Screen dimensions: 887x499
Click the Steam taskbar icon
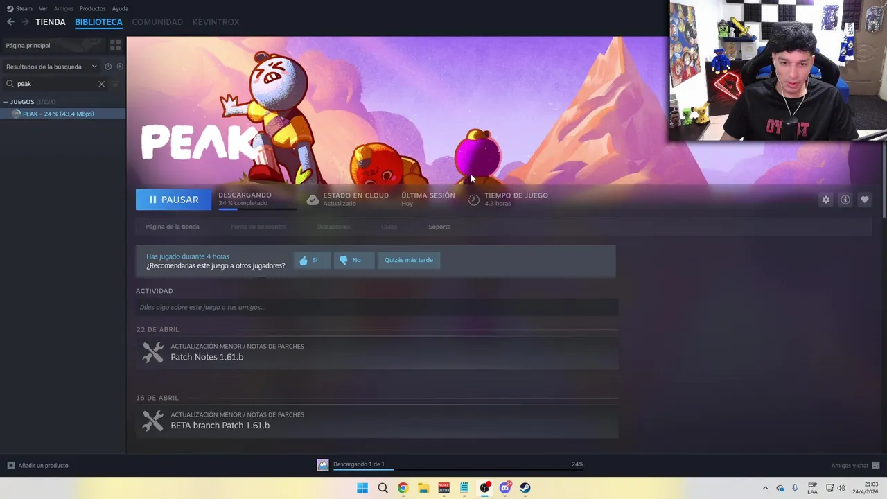point(525,488)
